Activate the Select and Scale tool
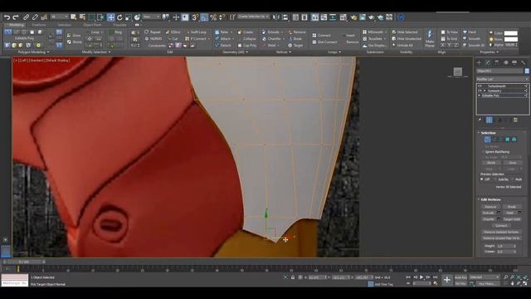The width and height of the screenshot is (531, 299). click(x=129, y=17)
